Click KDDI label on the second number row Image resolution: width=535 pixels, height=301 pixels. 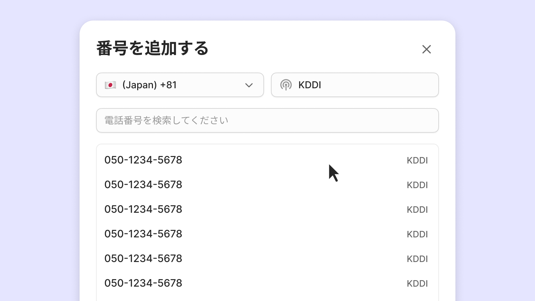click(417, 185)
